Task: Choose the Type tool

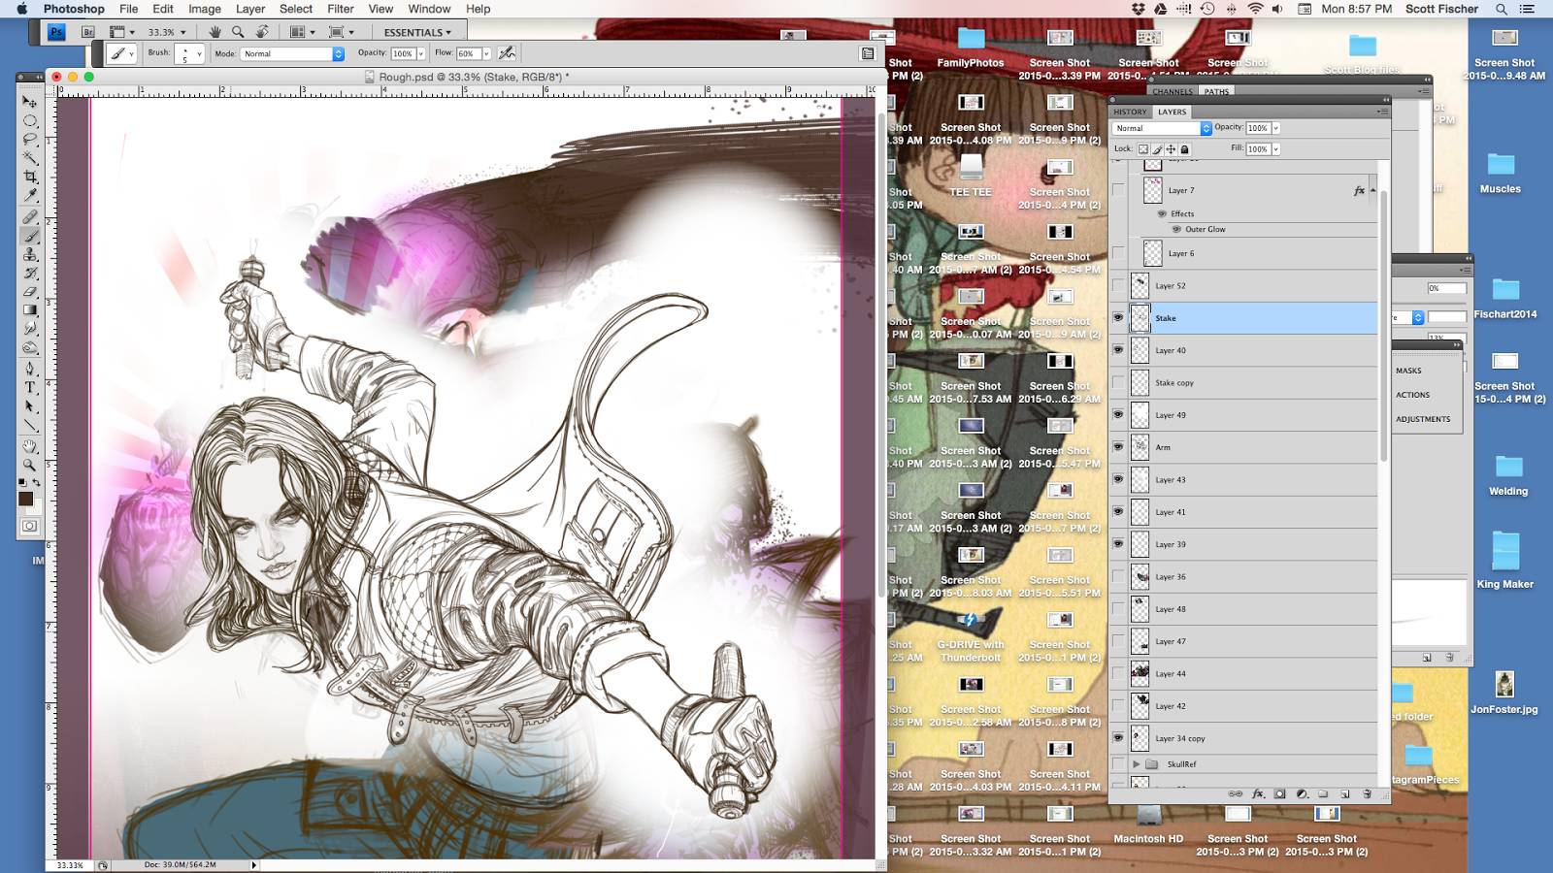Action: (30, 387)
